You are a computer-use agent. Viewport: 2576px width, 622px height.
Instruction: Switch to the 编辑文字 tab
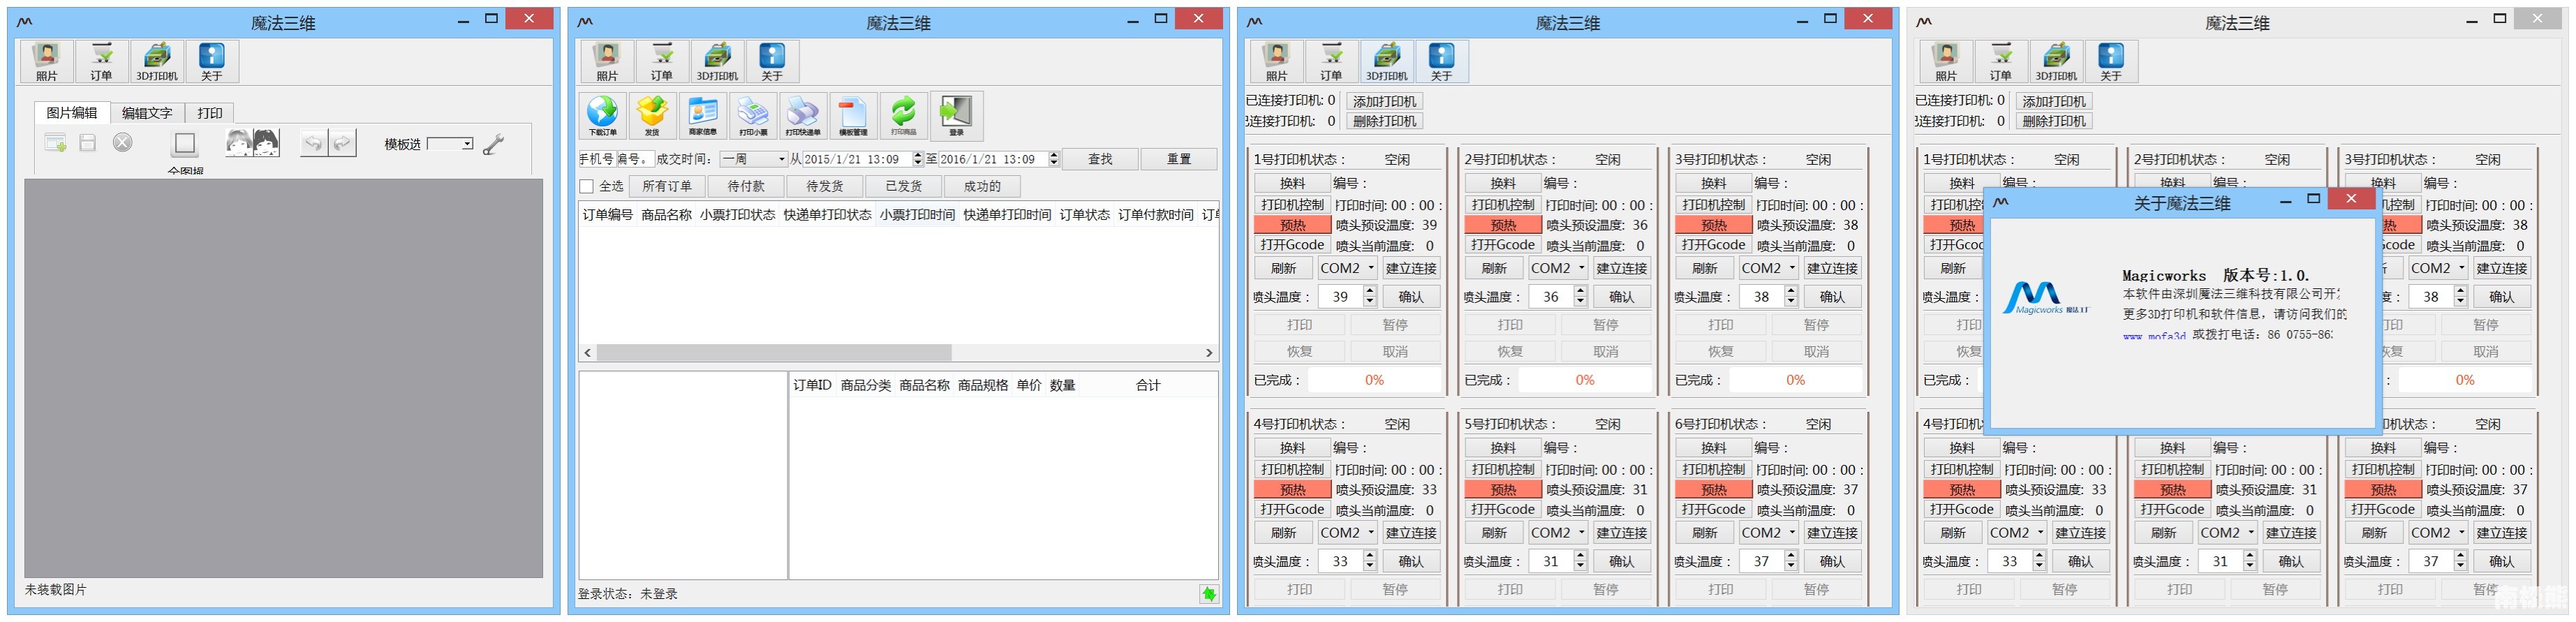pos(147,113)
